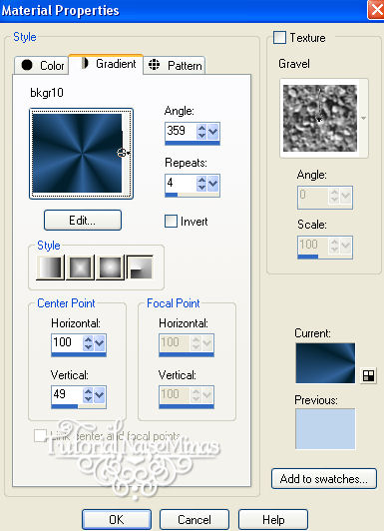Click the gradient Angle value field 359
Viewport: 384px width, 531px height.
click(181, 131)
